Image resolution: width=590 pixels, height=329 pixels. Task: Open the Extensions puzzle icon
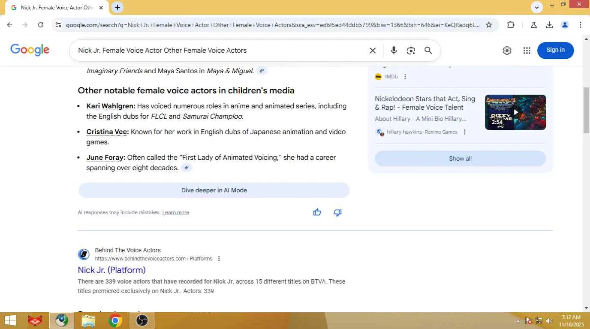pos(511,25)
